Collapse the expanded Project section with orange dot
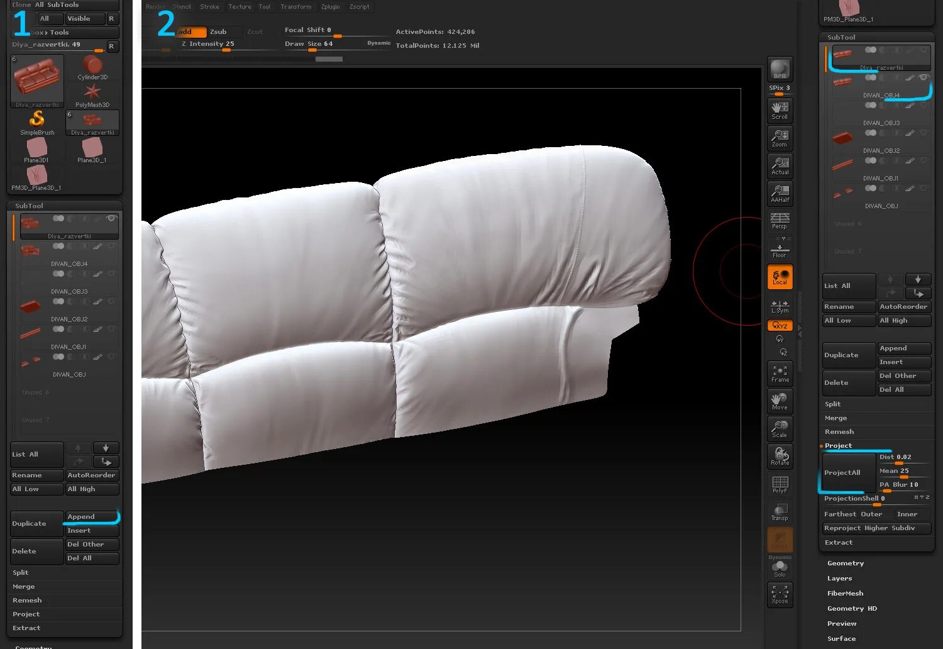Image resolution: width=943 pixels, height=649 pixels. [838, 445]
